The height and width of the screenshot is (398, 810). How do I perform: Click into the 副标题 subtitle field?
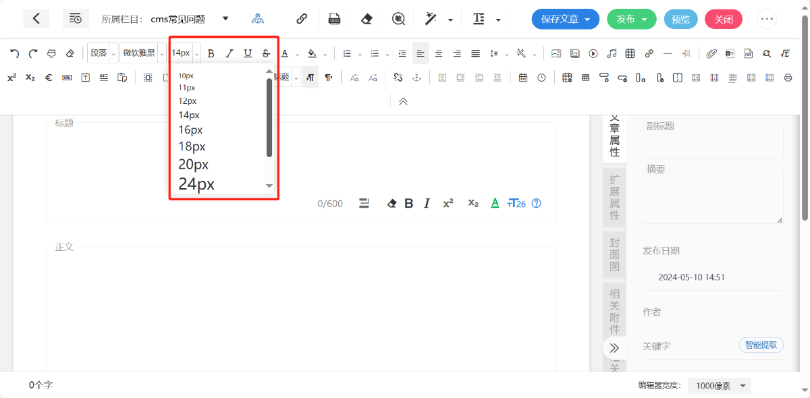pyautogui.click(x=713, y=143)
